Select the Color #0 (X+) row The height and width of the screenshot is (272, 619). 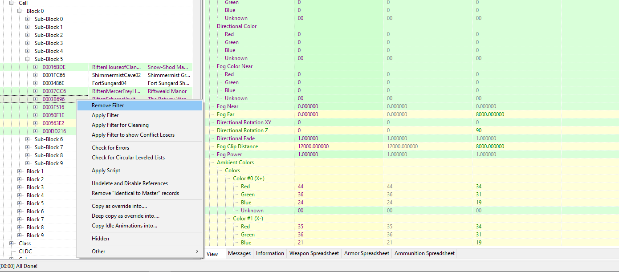pos(248,179)
